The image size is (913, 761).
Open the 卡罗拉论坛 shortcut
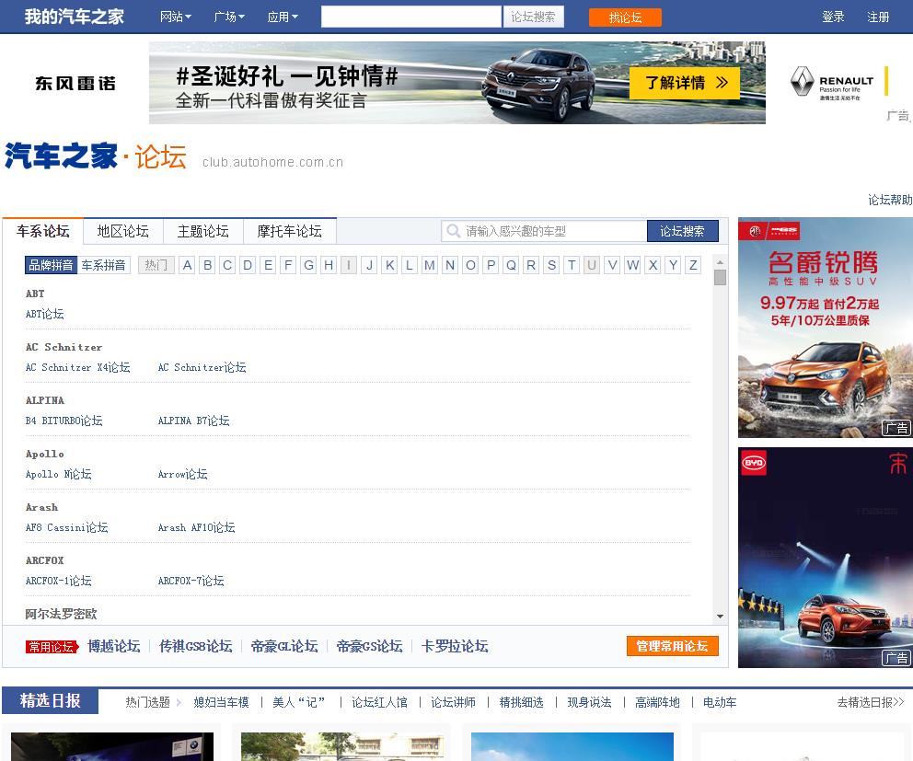point(455,646)
